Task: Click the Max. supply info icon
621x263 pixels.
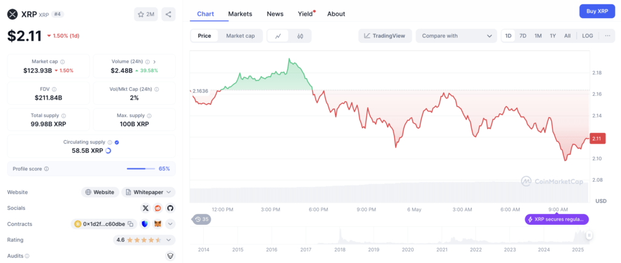Action: (x=149, y=116)
